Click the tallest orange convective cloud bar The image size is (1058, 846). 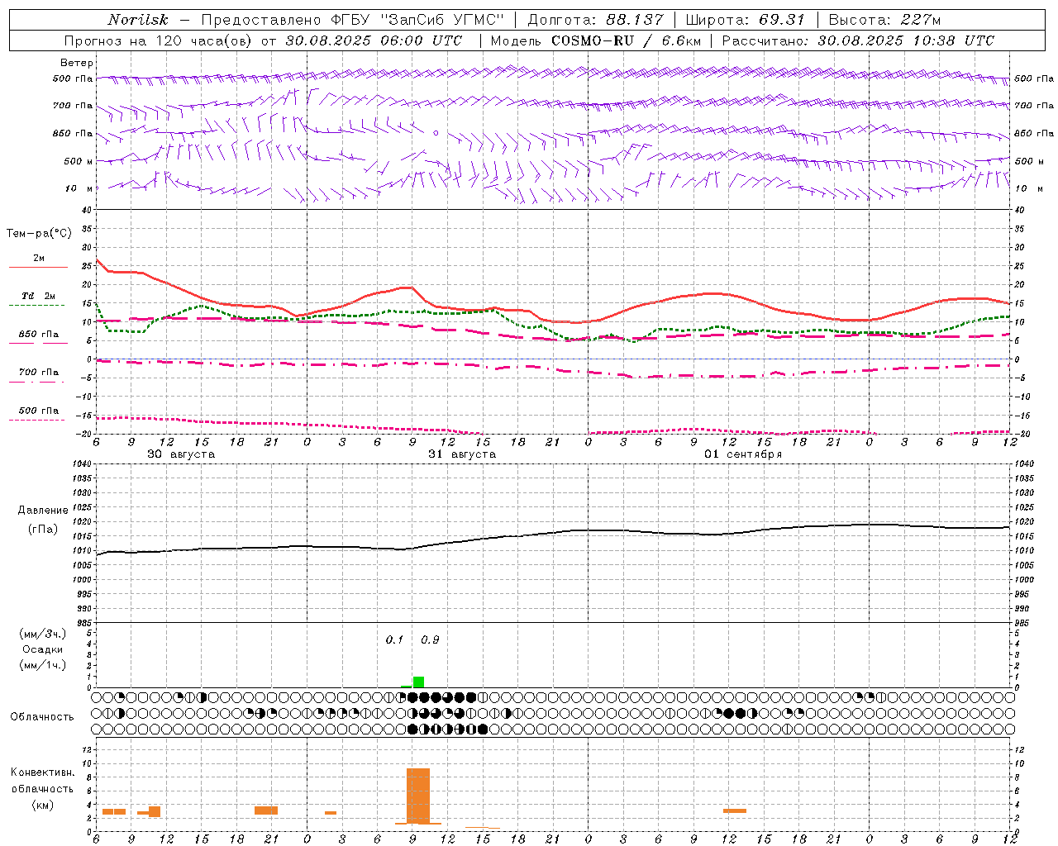[418, 796]
